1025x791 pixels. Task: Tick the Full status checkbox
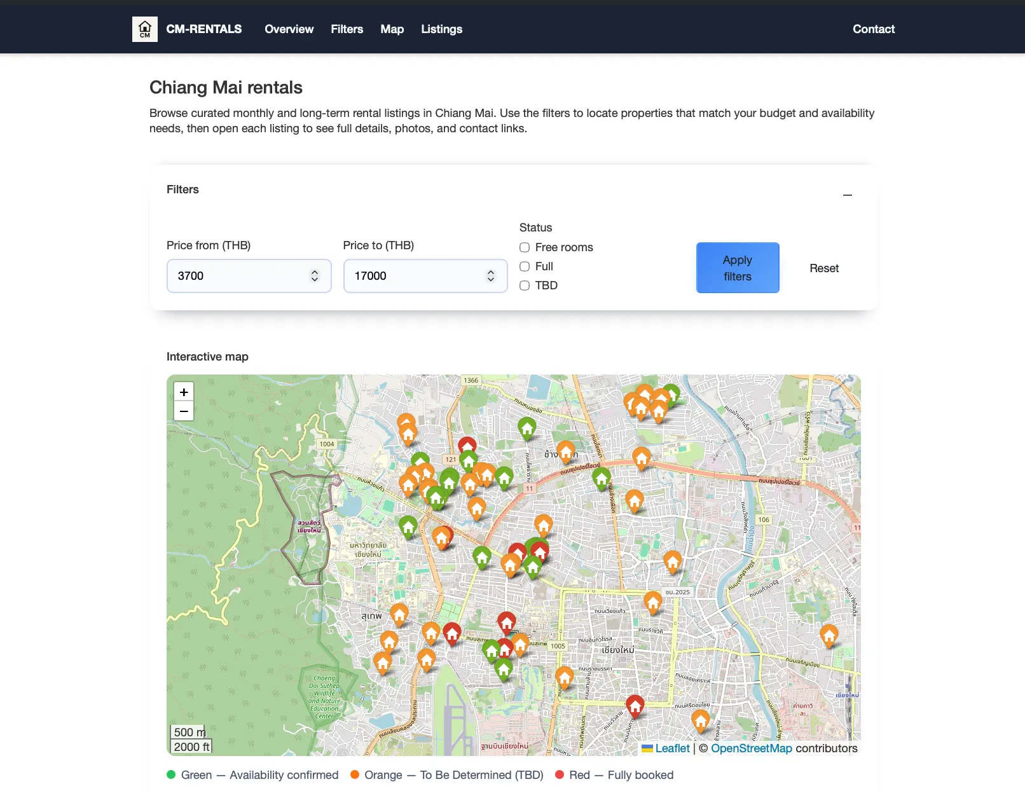click(525, 266)
